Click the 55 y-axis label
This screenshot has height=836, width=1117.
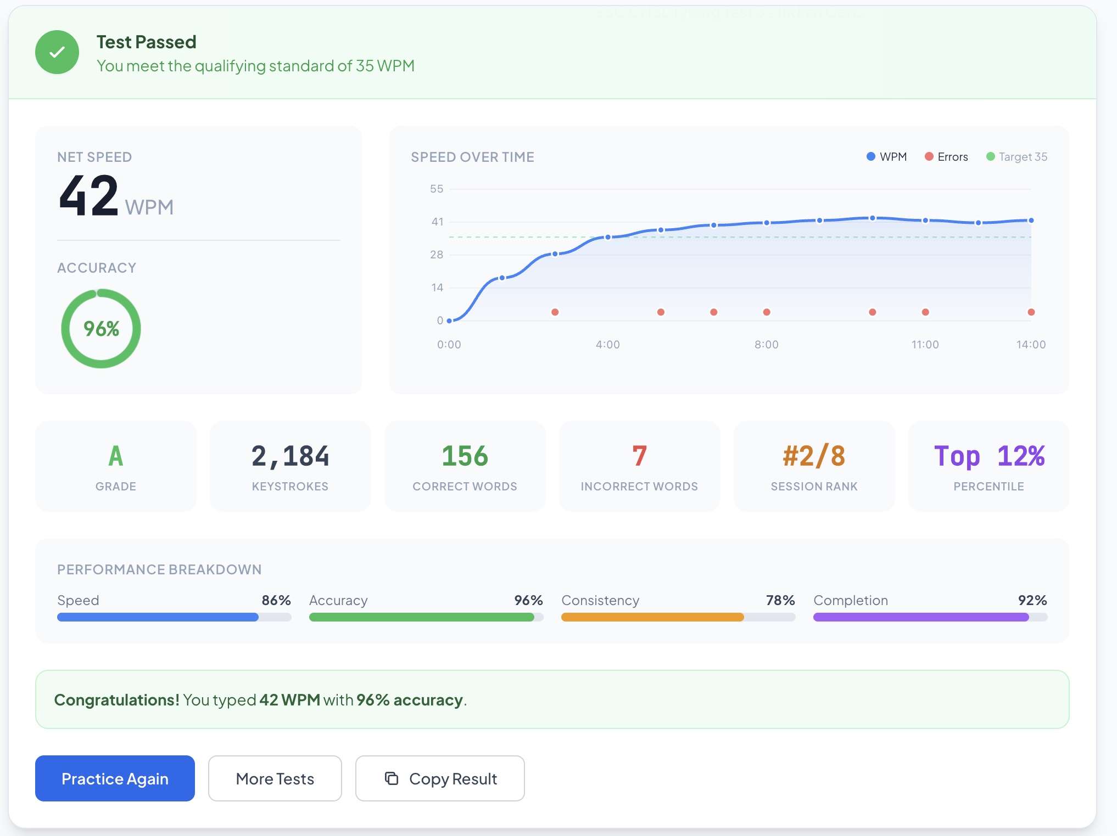(437, 189)
